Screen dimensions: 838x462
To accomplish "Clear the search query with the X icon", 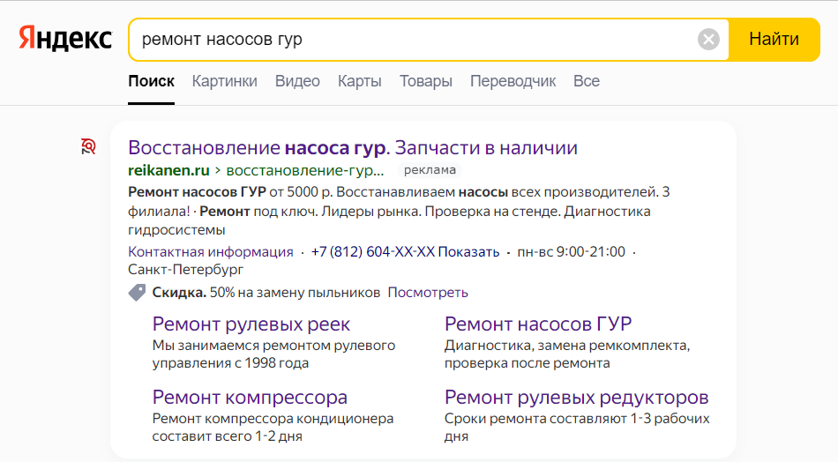I will 708,39.
